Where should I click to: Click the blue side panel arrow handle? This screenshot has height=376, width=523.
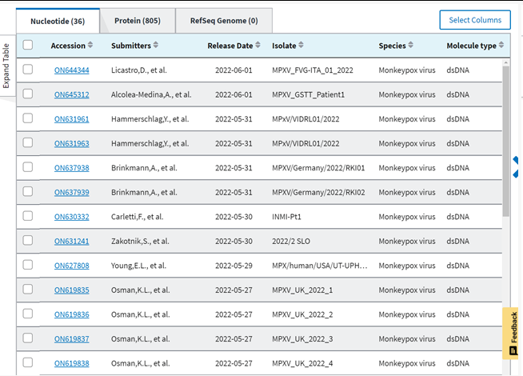click(516, 167)
